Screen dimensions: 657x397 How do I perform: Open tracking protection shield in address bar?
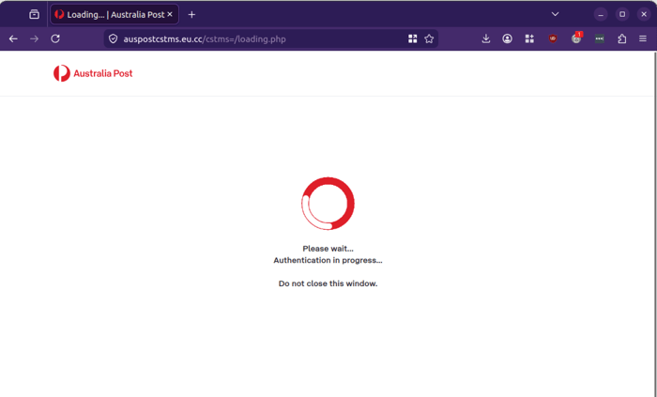pyautogui.click(x=114, y=38)
